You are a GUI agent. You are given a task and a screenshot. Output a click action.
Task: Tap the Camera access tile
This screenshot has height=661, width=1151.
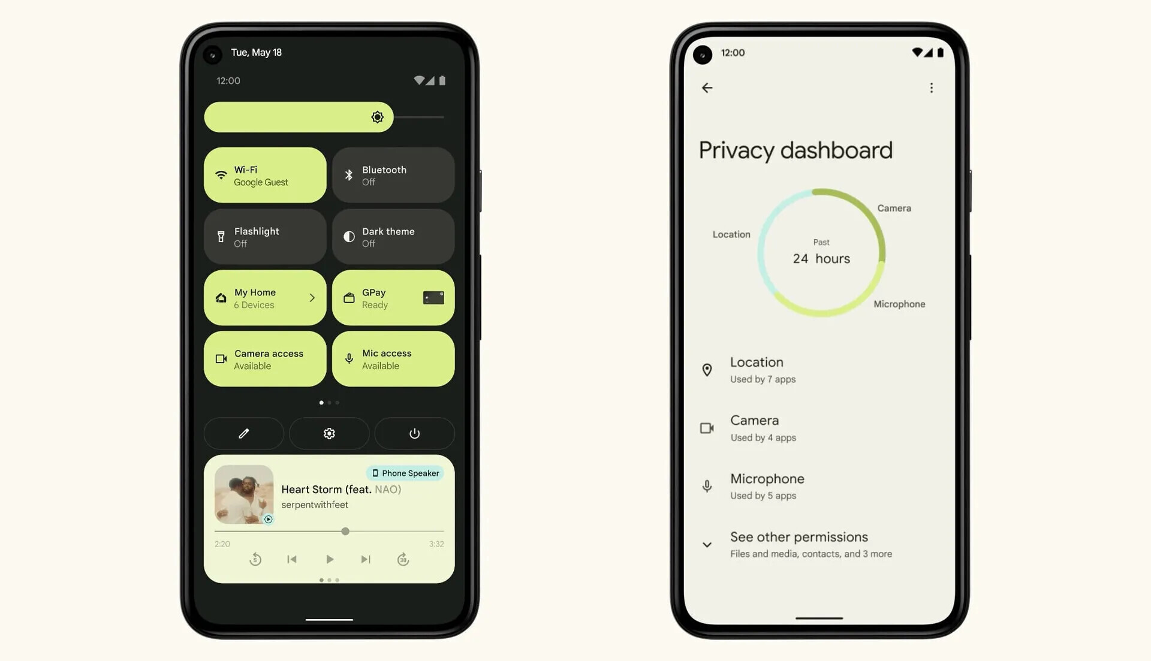265,359
